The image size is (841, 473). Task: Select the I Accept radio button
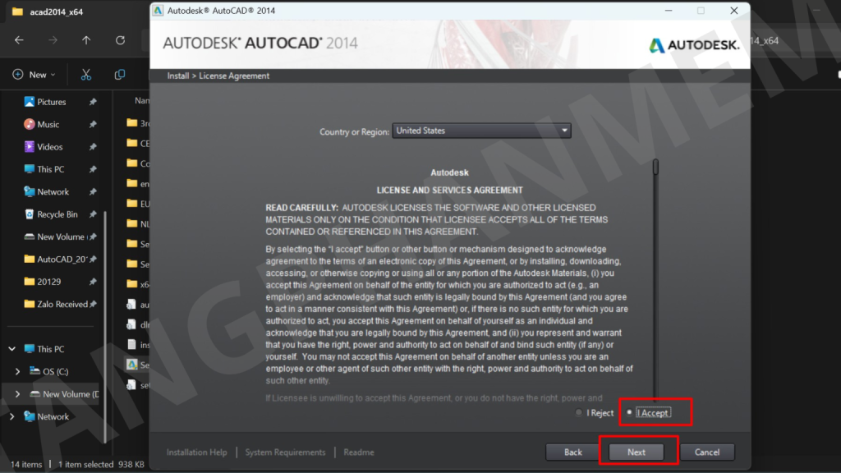coord(630,412)
